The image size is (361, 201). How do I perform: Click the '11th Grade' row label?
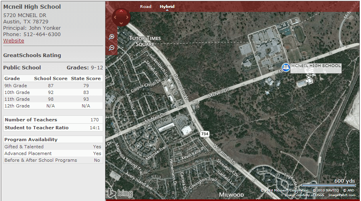pyautogui.click(x=17, y=99)
